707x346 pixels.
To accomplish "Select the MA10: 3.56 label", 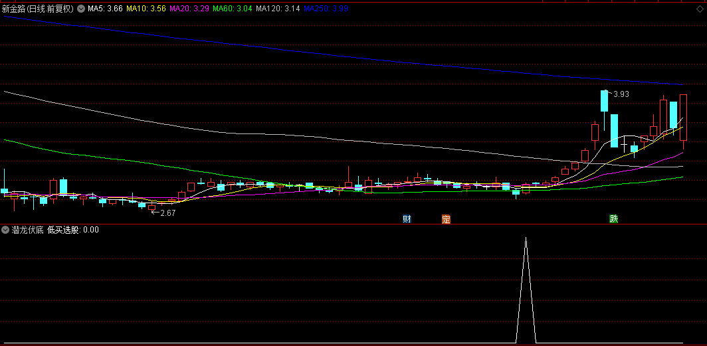I will tap(146, 9).
